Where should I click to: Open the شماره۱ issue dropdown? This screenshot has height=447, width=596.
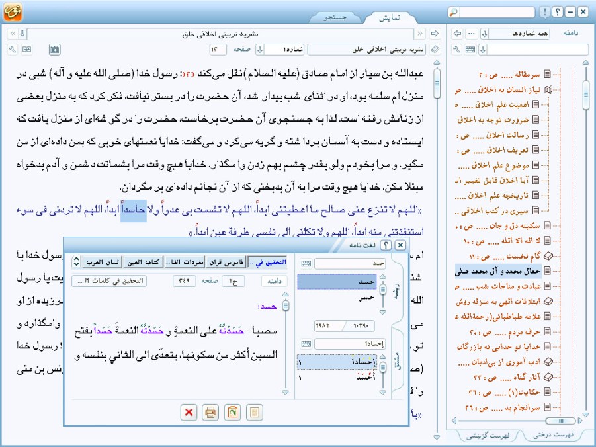coord(259,50)
